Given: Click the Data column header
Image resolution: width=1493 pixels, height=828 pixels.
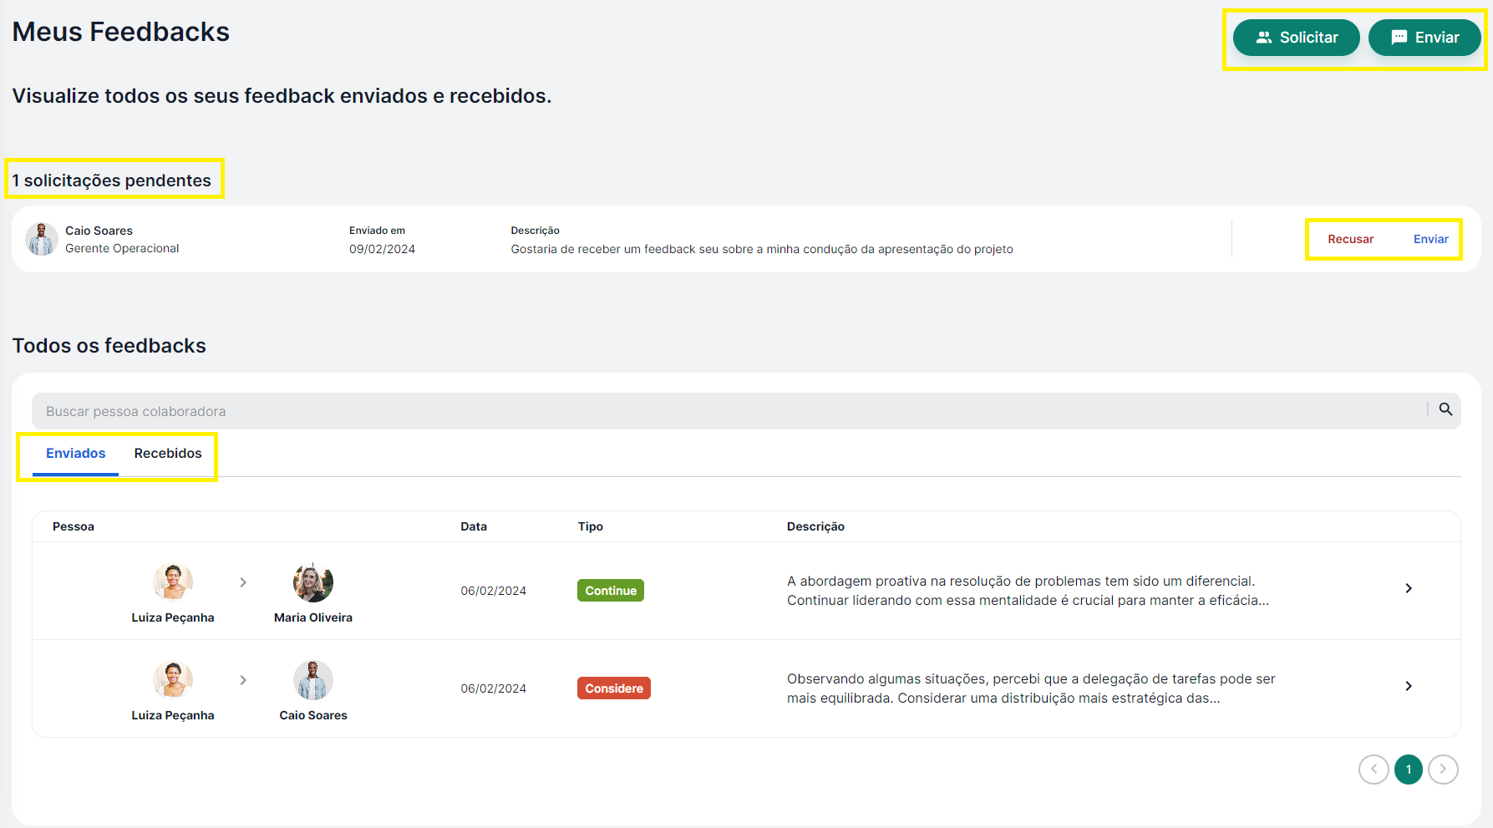Looking at the screenshot, I should (474, 526).
